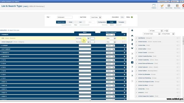Toggle the green Status indicator
The width and height of the screenshot is (184, 103).
coord(132,17)
